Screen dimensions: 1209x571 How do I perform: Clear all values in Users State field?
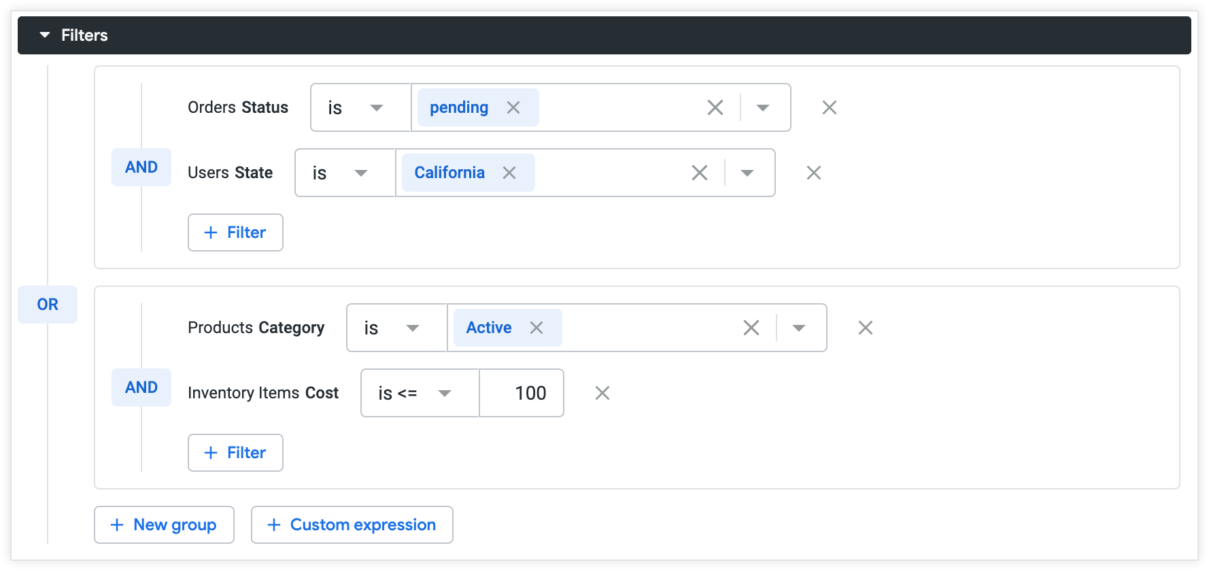(x=700, y=173)
